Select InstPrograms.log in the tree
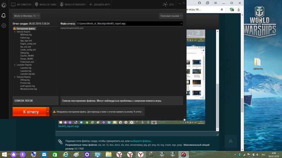The width and height of the screenshot is (282, 158). (x=27, y=86)
